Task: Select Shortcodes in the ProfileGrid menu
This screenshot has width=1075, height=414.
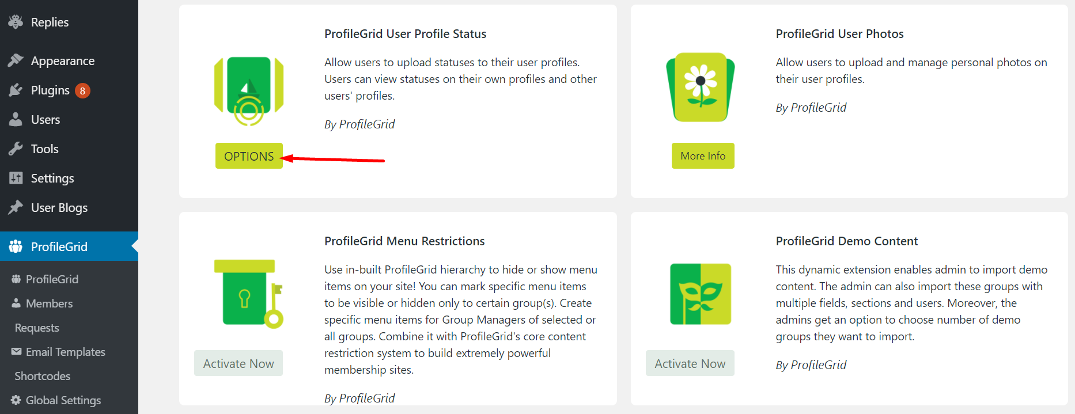Action: click(x=41, y=375)
